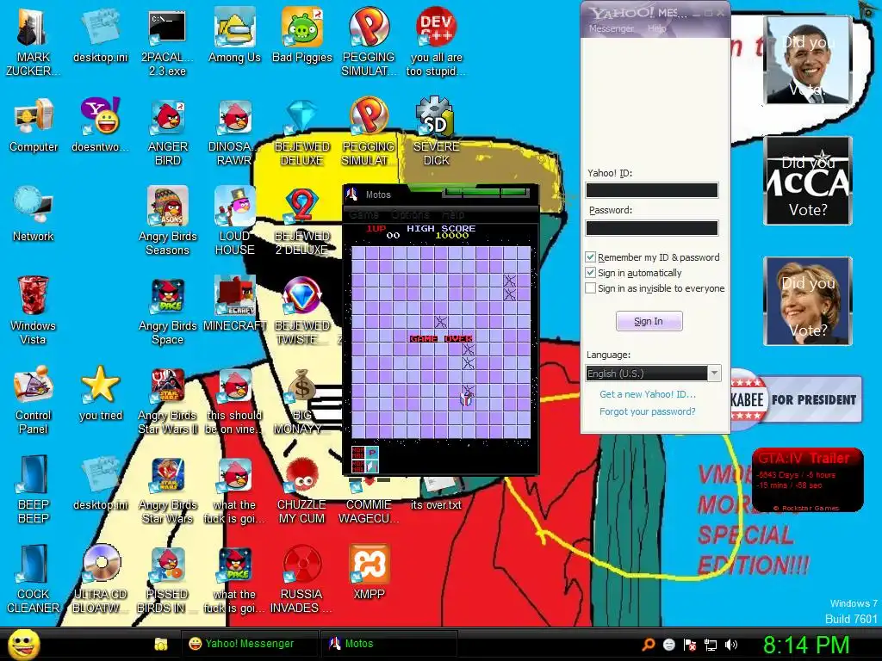Open the Help menu in Yahoo Messenger
The width and height of the screenshot is (882, 661).
click(656, 28)
